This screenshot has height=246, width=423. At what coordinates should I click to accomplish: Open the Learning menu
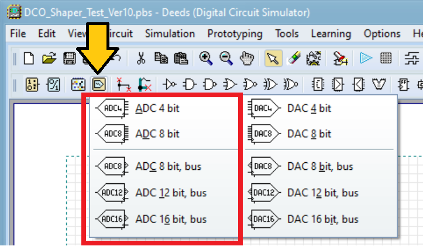click(x=331, y=34)
